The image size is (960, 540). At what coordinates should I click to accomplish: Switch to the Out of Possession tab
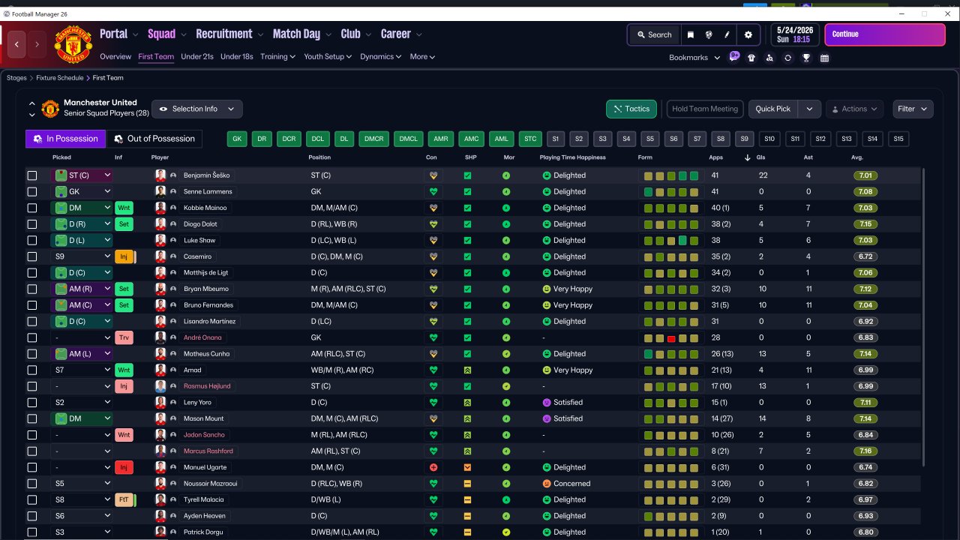(154, 139)
